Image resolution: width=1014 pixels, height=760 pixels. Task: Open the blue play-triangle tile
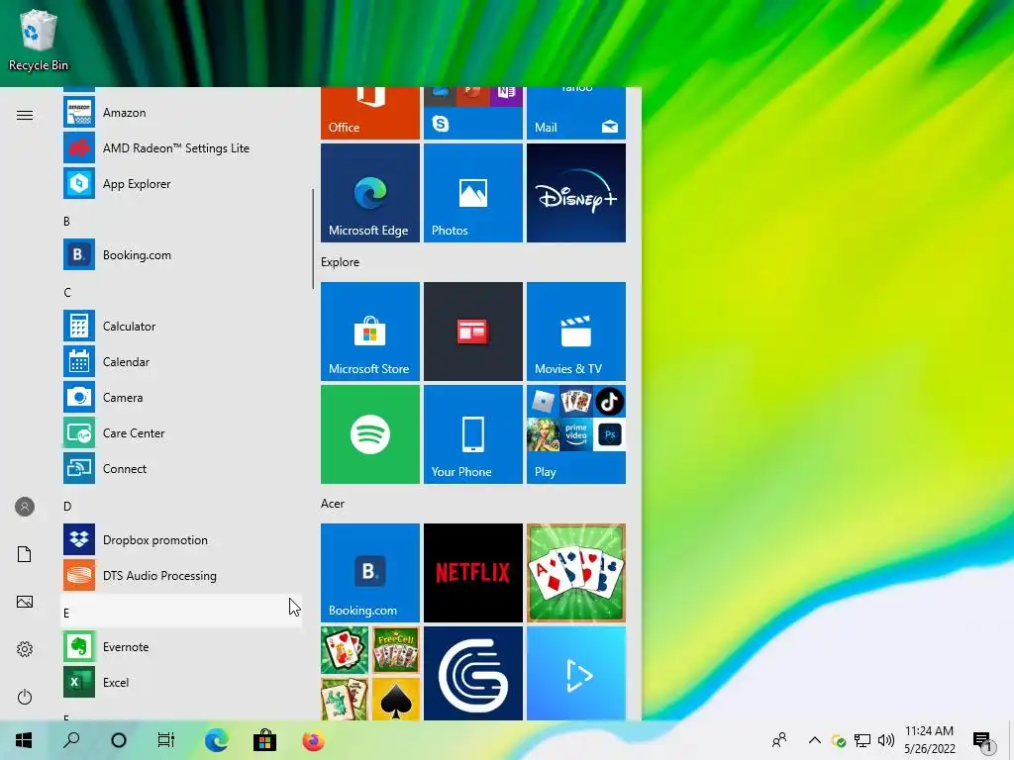576,673
